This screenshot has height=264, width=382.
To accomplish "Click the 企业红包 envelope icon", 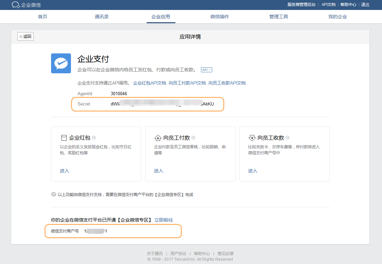I will pos(64,138).
